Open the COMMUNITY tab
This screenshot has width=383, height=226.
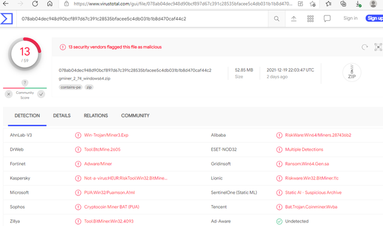135,115
